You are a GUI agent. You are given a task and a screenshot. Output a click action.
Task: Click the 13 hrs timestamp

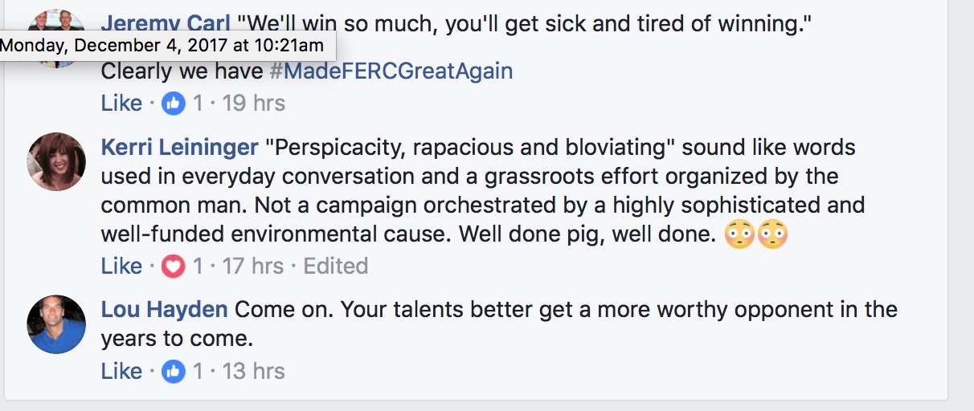[253, 371]
